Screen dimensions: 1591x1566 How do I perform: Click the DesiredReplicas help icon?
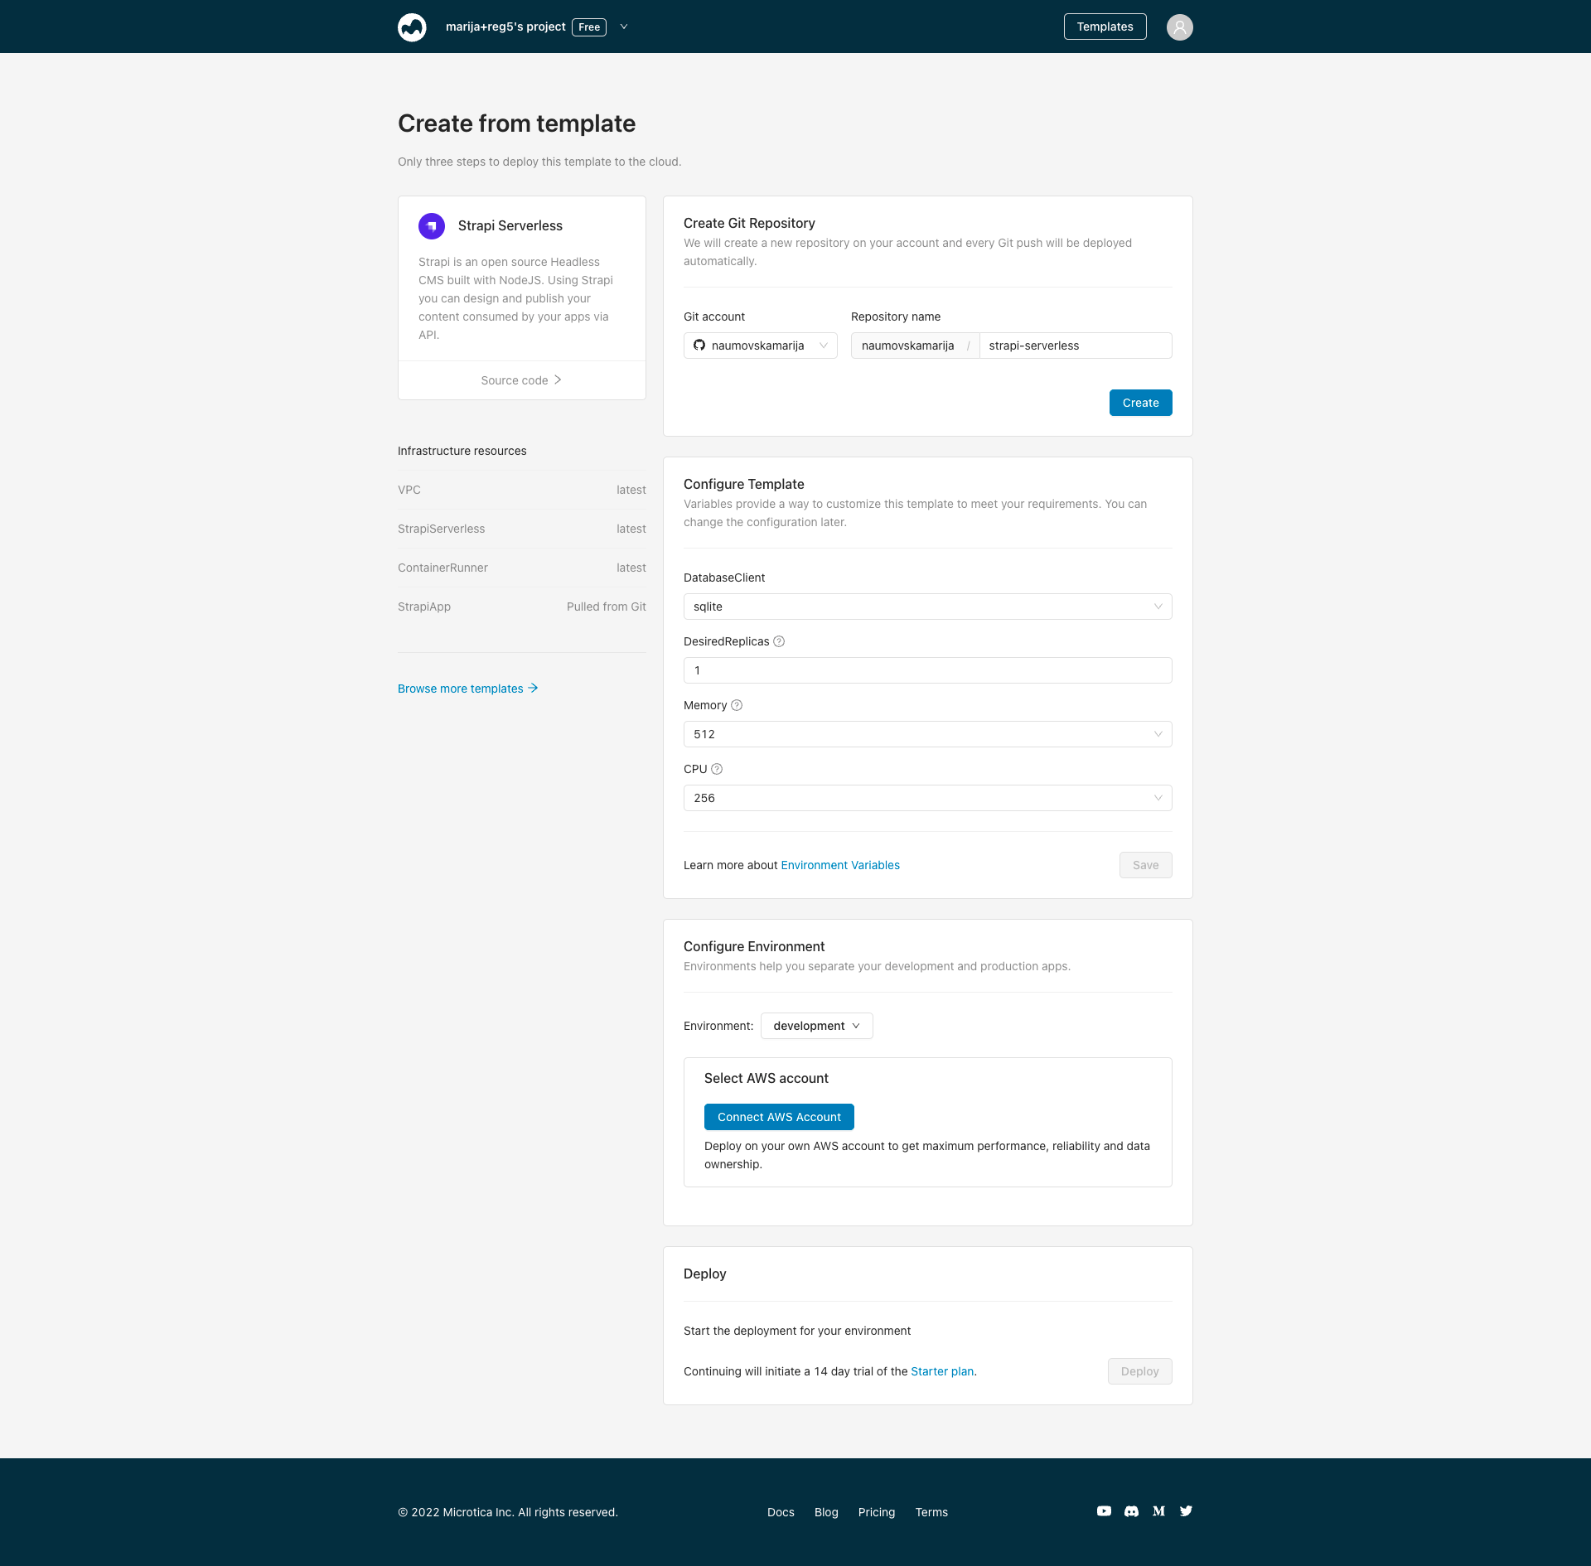tap(779, 641)
